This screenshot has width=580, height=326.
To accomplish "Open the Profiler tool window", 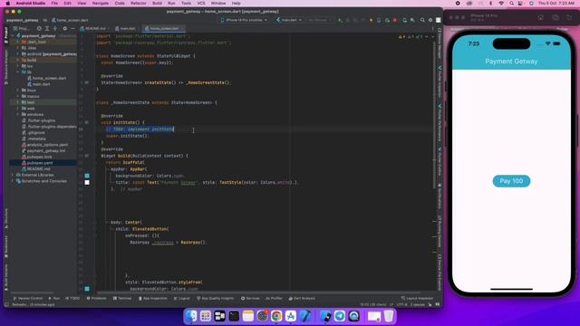I will [274, 298].
